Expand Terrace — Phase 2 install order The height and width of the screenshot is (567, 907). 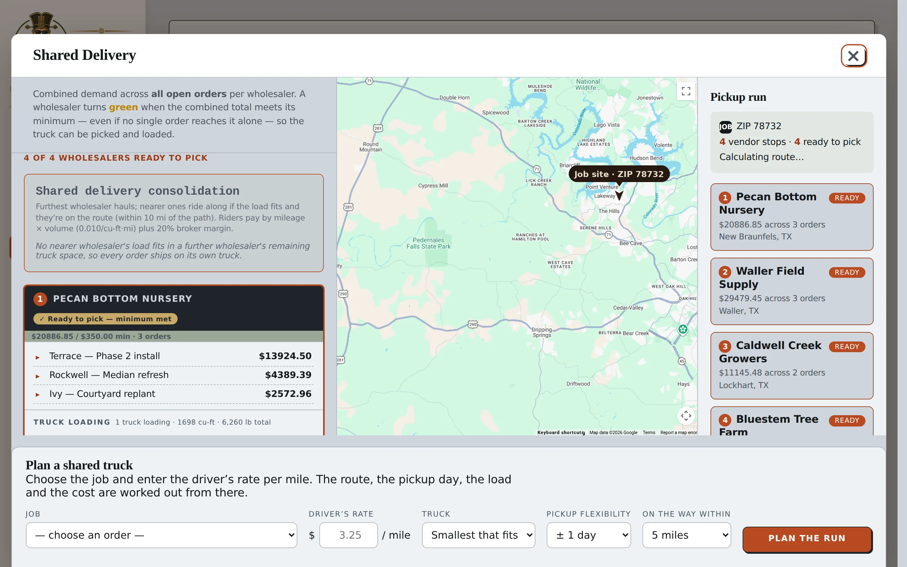pos(174,356)
